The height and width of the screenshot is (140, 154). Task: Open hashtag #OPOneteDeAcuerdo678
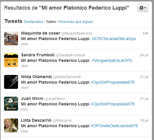click(x=114, y=126)
